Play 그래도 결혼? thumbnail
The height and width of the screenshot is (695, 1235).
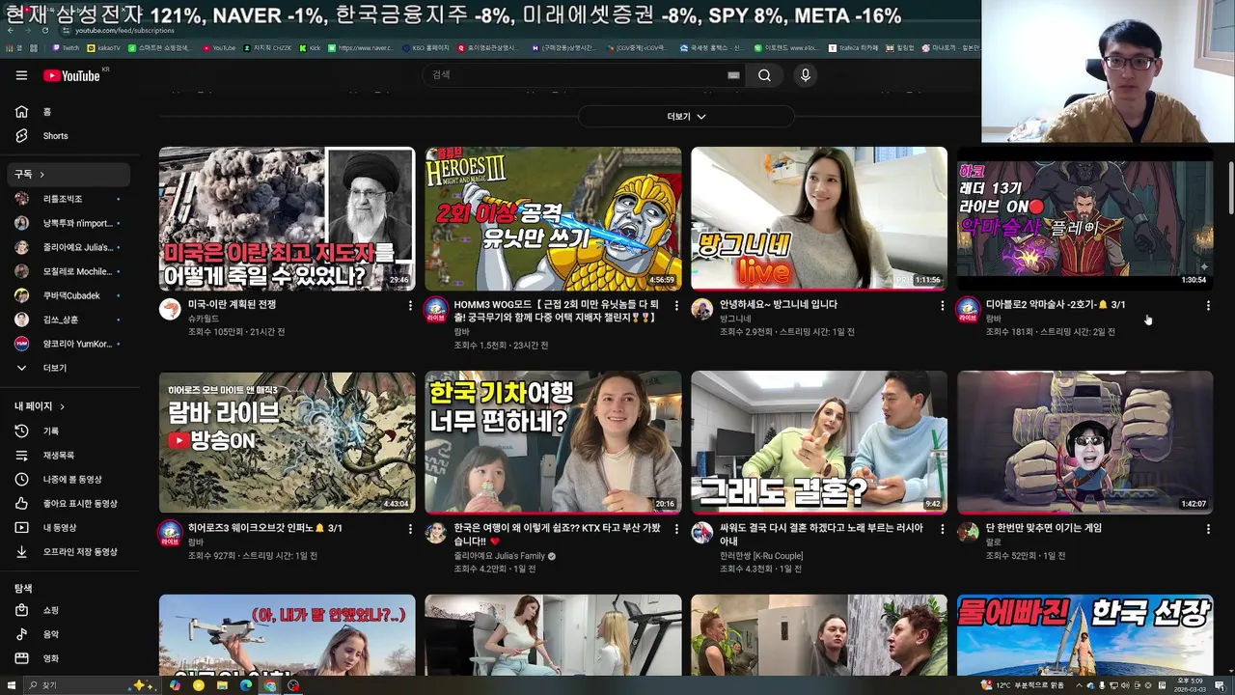click(x=819, y=442)
